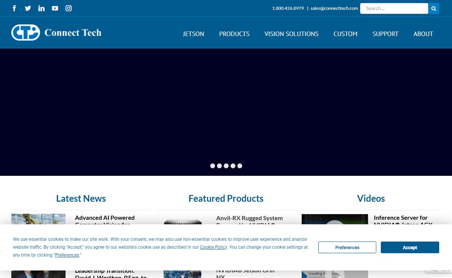Open the PRODUCTS menu
The image size is (452, 278).
click(234, 34)
